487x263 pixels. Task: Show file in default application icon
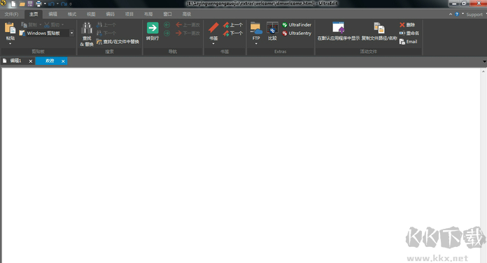coord(338,28)
